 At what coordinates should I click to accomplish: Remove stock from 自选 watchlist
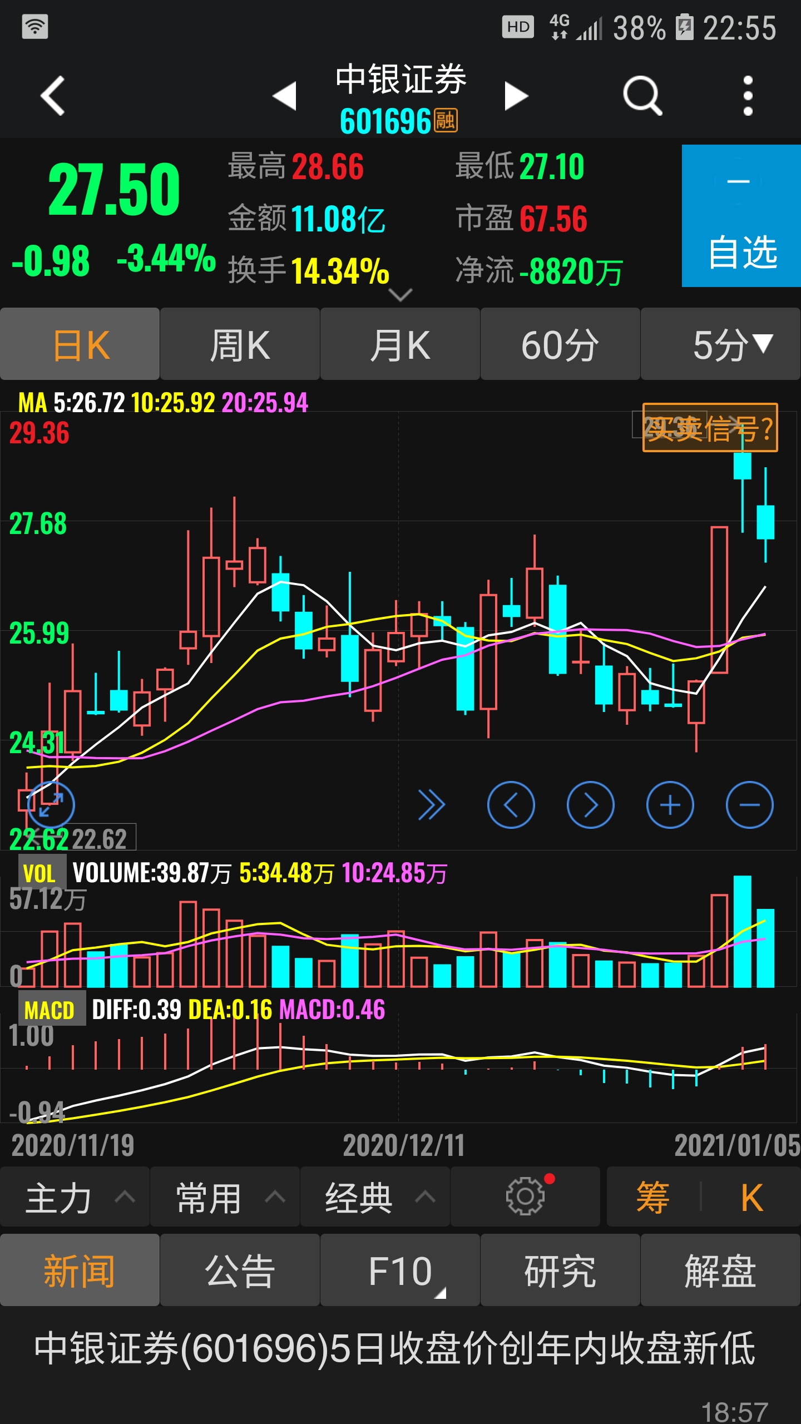click(x=741, y=216)
